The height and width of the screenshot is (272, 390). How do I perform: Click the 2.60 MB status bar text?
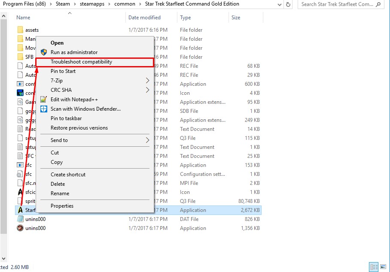(x=20, y=267)
